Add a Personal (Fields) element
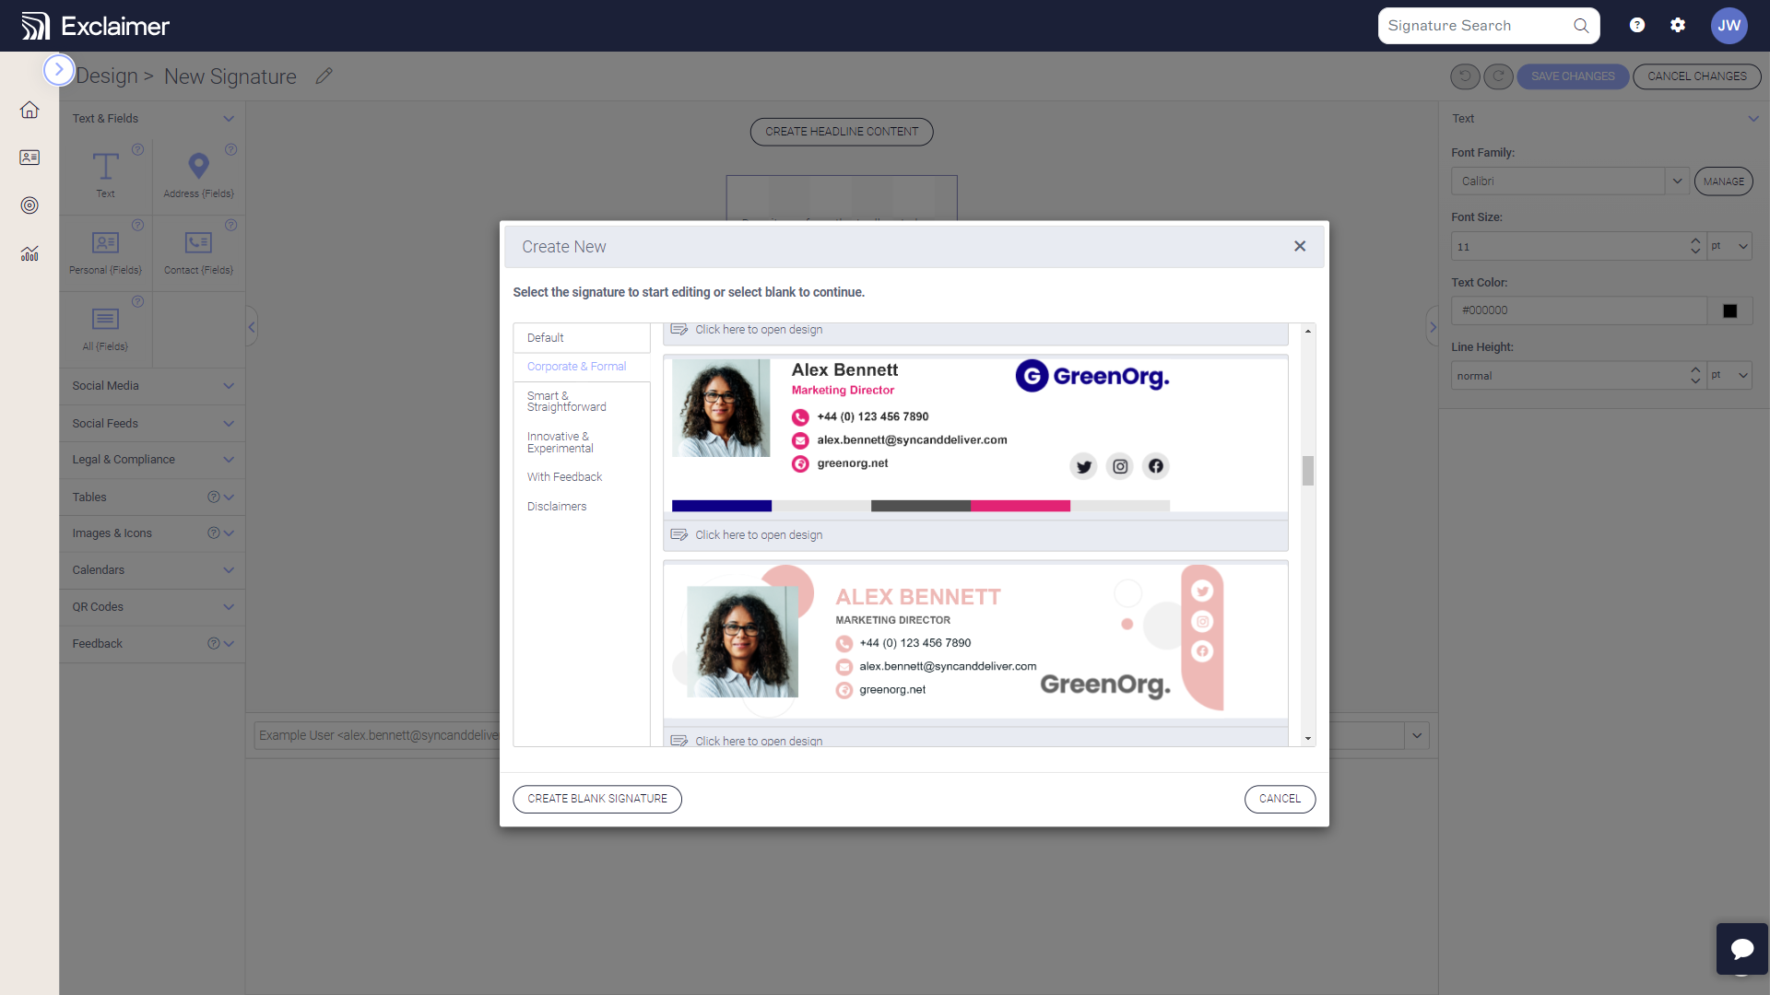This screenshot has width=1770, height=995. click(x=105, y=250)
